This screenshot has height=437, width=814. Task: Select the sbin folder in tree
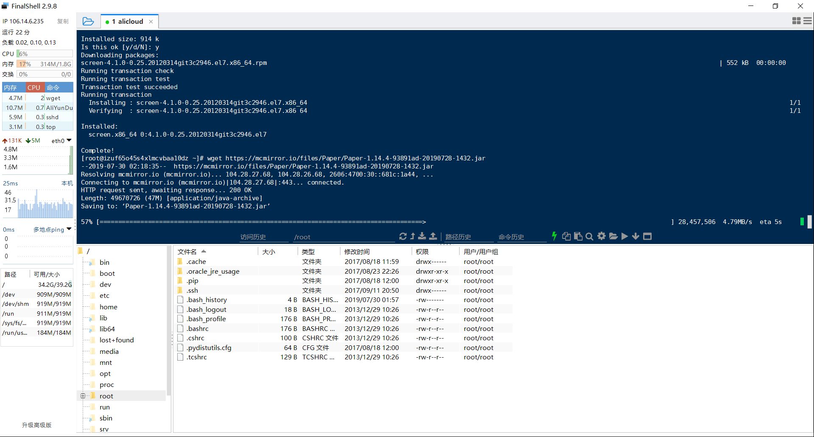pos(106,418)
